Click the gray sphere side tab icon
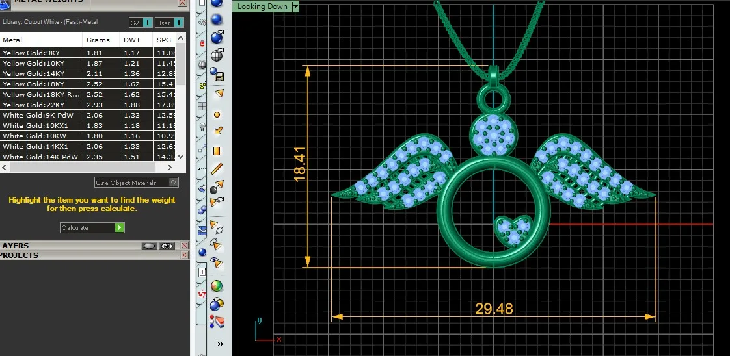730x356 pixels. click(202, 64)
